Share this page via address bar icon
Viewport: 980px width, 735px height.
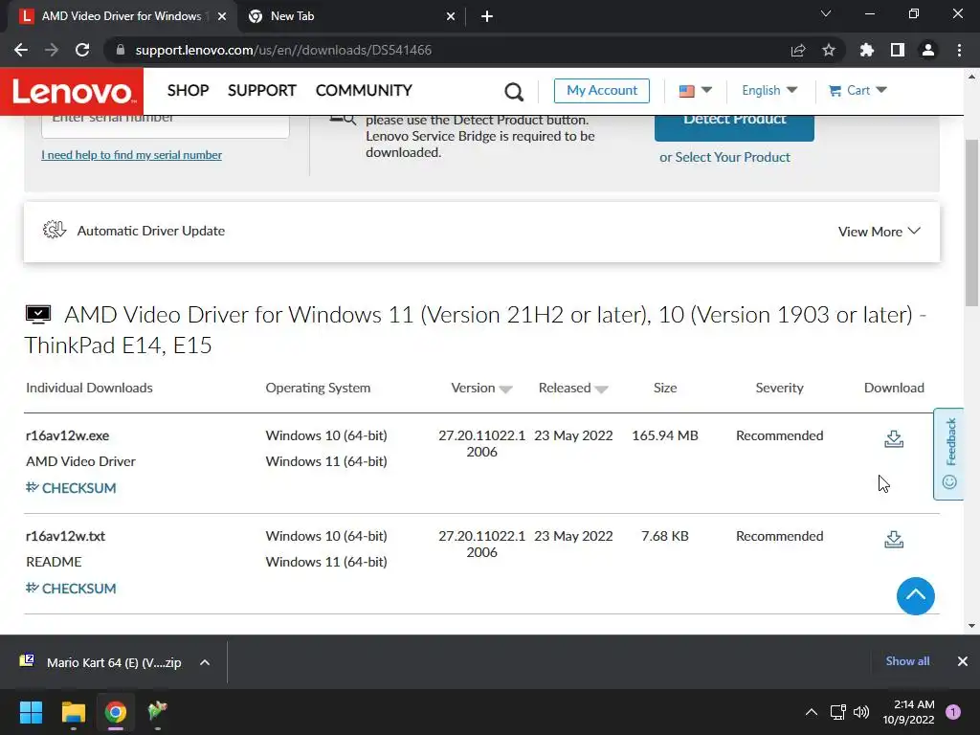tap(798, 50)
